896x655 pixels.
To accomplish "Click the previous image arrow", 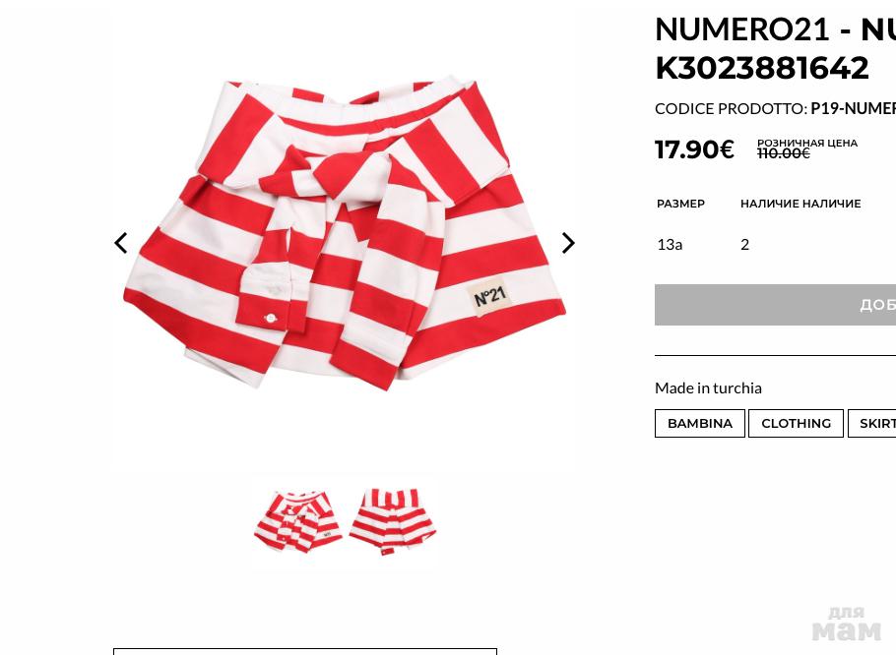I will [120, 243].
